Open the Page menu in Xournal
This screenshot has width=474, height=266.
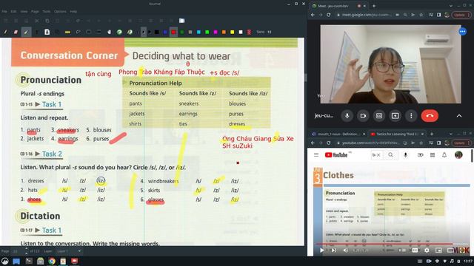coord(35,12)
